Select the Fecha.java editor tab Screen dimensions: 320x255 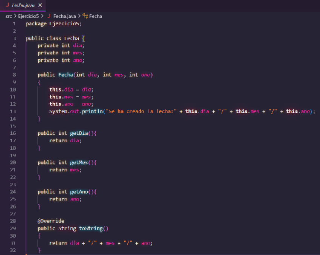23,5
